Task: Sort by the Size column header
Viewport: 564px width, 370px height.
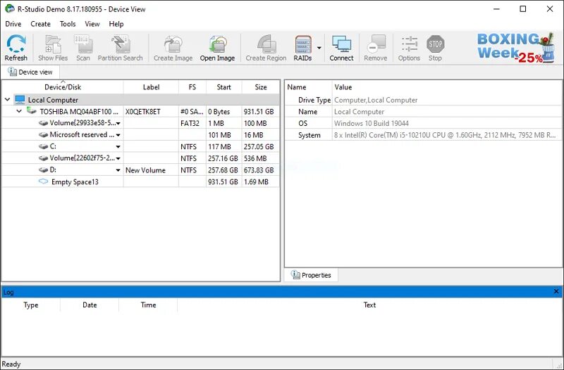Action: [261, 87]
